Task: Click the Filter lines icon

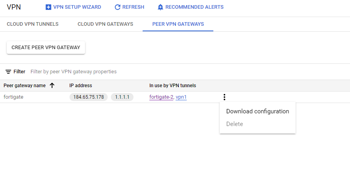Action: pyautogui.click(x=8, y=72)
